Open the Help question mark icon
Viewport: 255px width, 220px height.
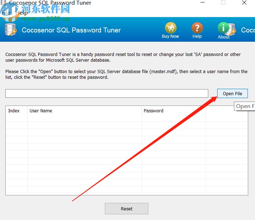[197, 28]
